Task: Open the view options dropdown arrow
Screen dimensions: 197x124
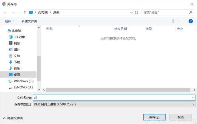Action: [x=180, y=21]
